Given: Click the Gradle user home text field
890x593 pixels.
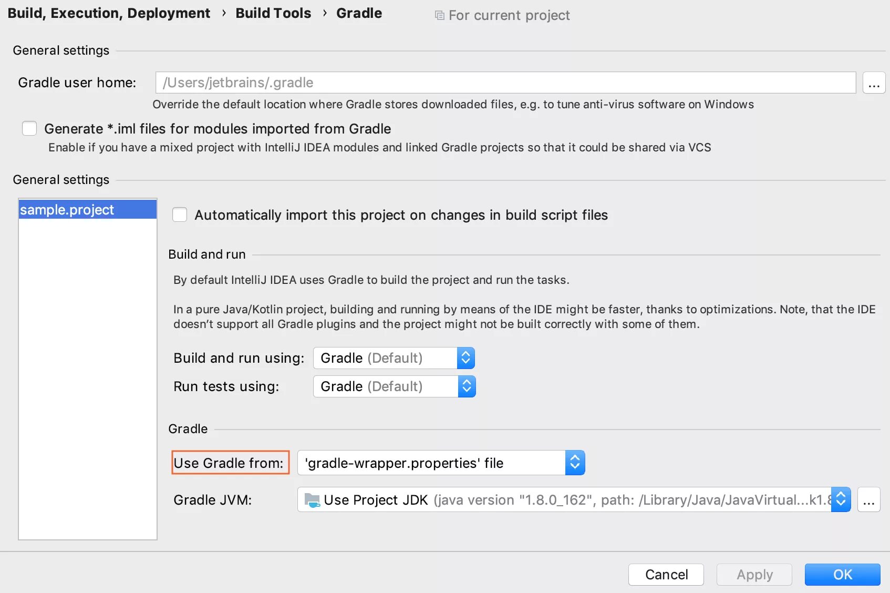Looking at the screenshot, I should point(505,83).
